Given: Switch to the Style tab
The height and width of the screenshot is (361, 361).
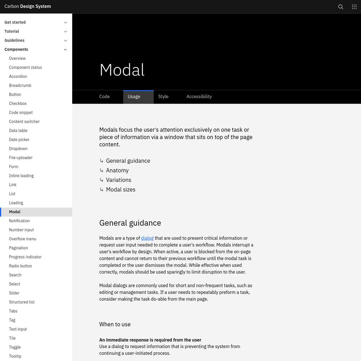Looking at the screenshot, I should (x=163, y=97).
